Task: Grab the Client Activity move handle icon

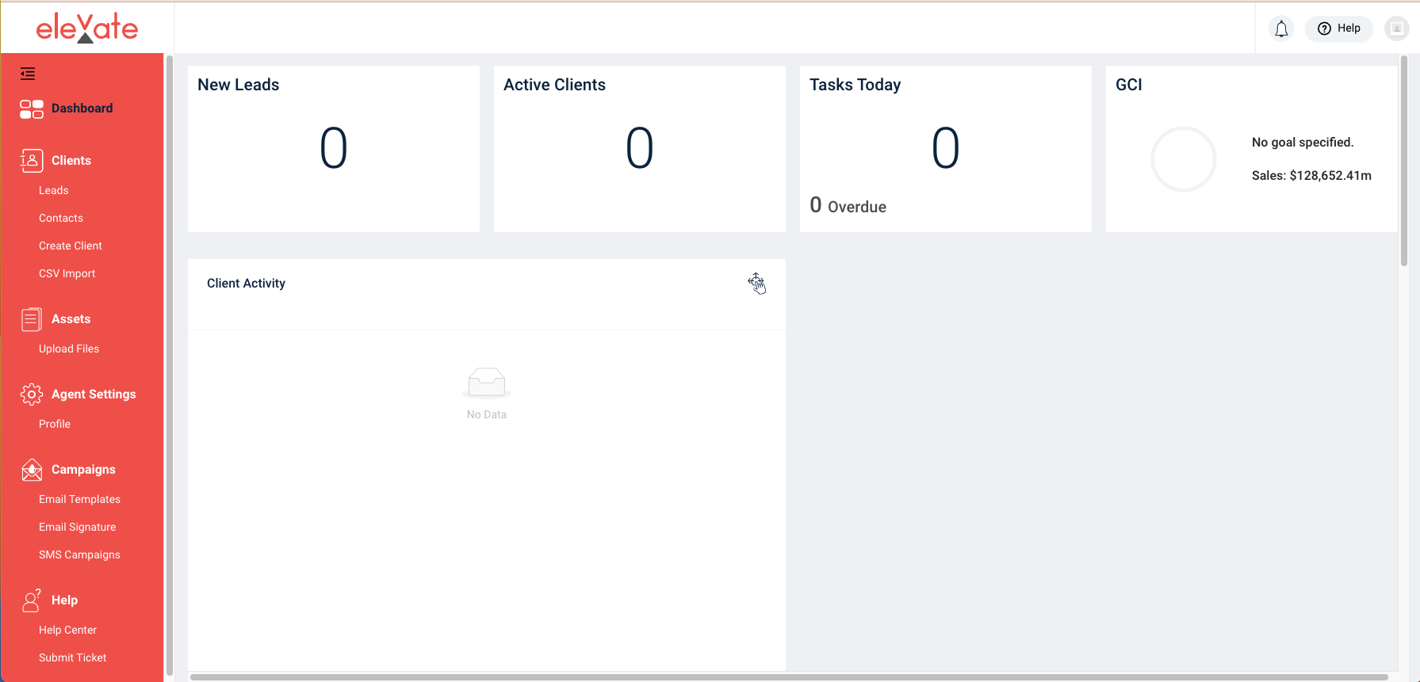Action: click(x=756, y=283)
